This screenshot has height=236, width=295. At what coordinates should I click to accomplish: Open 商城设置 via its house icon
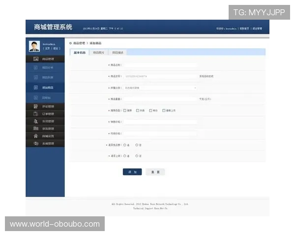36,136
